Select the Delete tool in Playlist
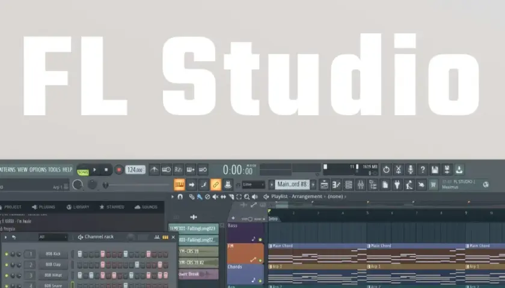 pos(208,197)
